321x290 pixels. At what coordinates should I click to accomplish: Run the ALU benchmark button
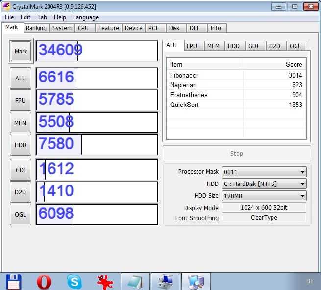point(21,78)
